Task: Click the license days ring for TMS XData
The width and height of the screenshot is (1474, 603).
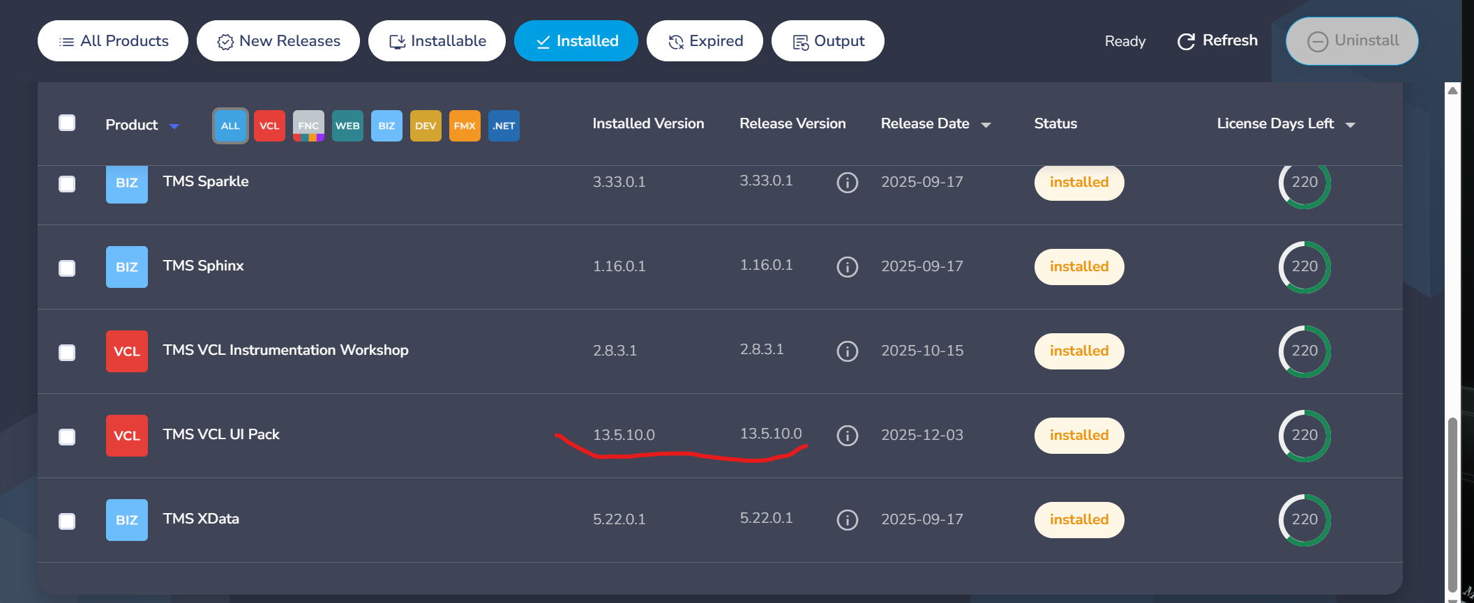Action: click(x=1304, y=520)
